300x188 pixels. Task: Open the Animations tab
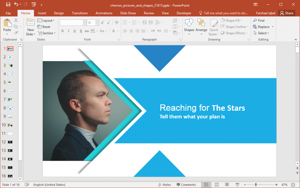pos(104,13)
